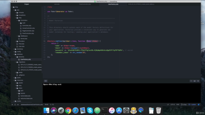Expand the bootstrap folder arrow
The height and width of the screenshot is (115, 205).
click(x=13, y=49)
